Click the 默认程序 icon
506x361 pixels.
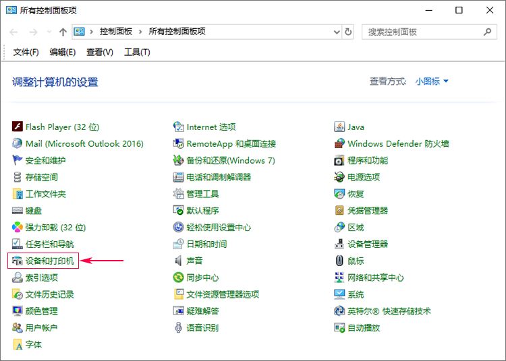pos(178,210)
